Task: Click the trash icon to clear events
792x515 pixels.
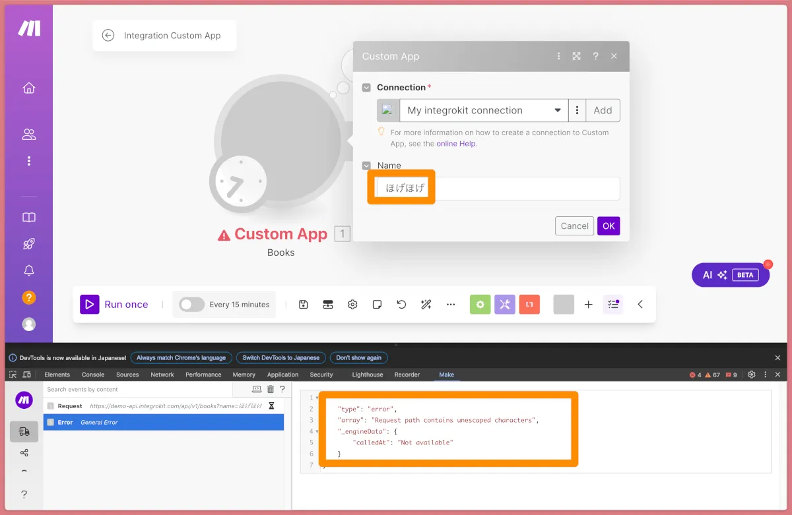Action: pyautogui.click(x=271, y=389)
